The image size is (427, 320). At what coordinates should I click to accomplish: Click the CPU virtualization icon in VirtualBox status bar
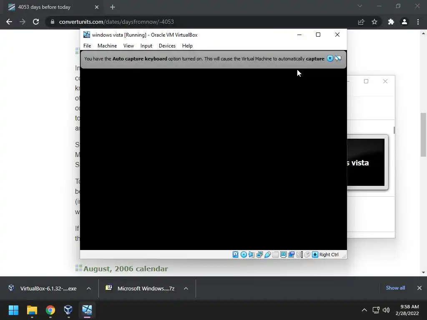point(299,255)
